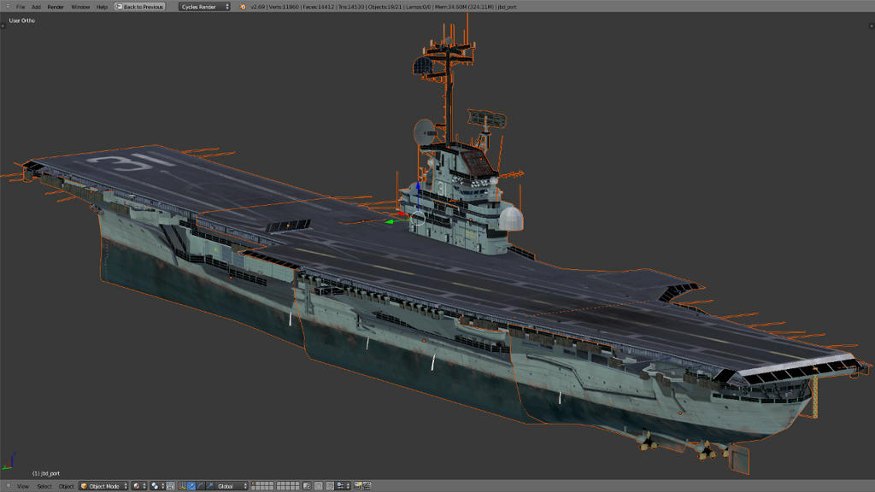Select the rotate manipulator arc icon
875x492 pixels.
[200, 486]
